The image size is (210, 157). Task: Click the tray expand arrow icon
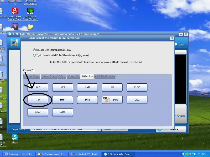[x=183, y=154]
